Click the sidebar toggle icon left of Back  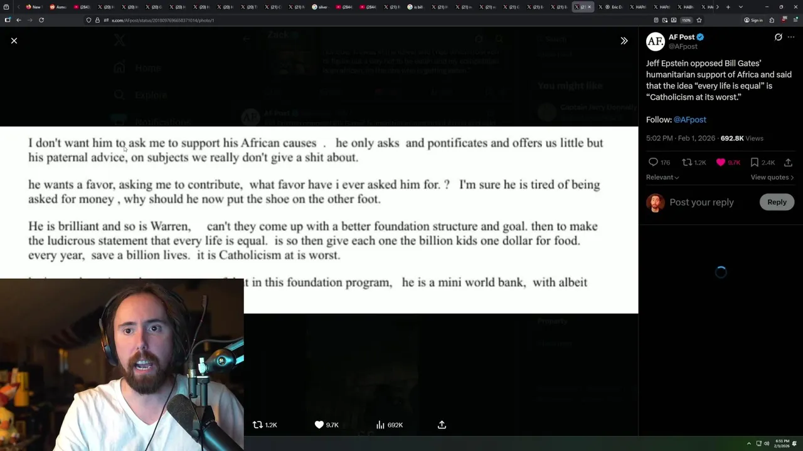[x=8, y=20]
